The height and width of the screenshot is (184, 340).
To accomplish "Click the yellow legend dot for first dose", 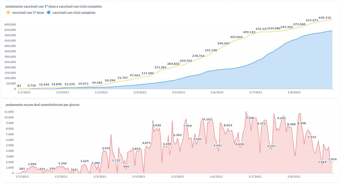I will (8, 13).
